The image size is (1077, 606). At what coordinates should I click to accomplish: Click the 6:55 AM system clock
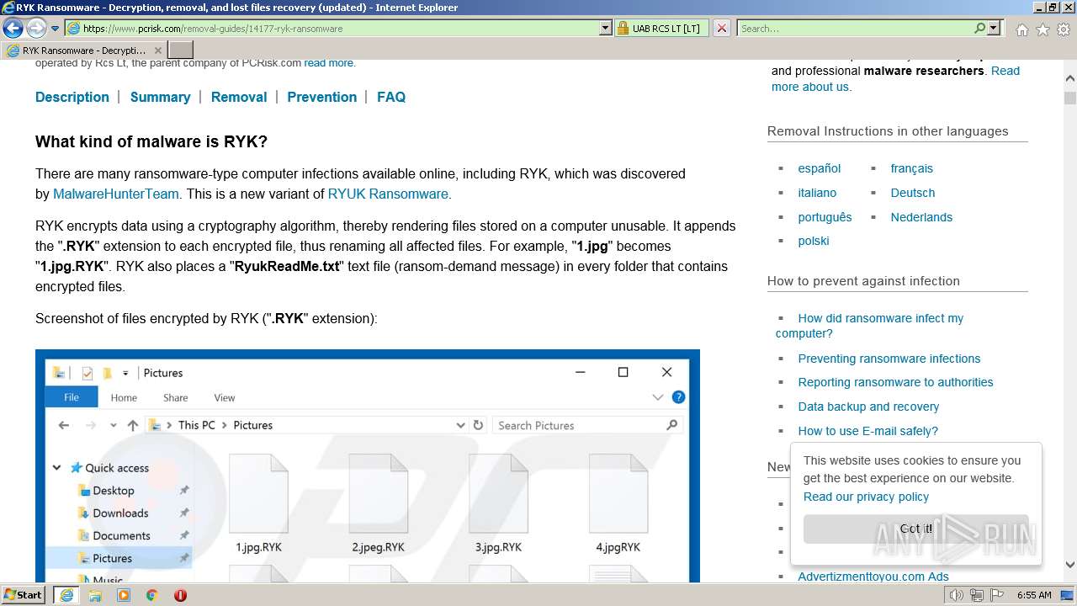click(1034, 595)
